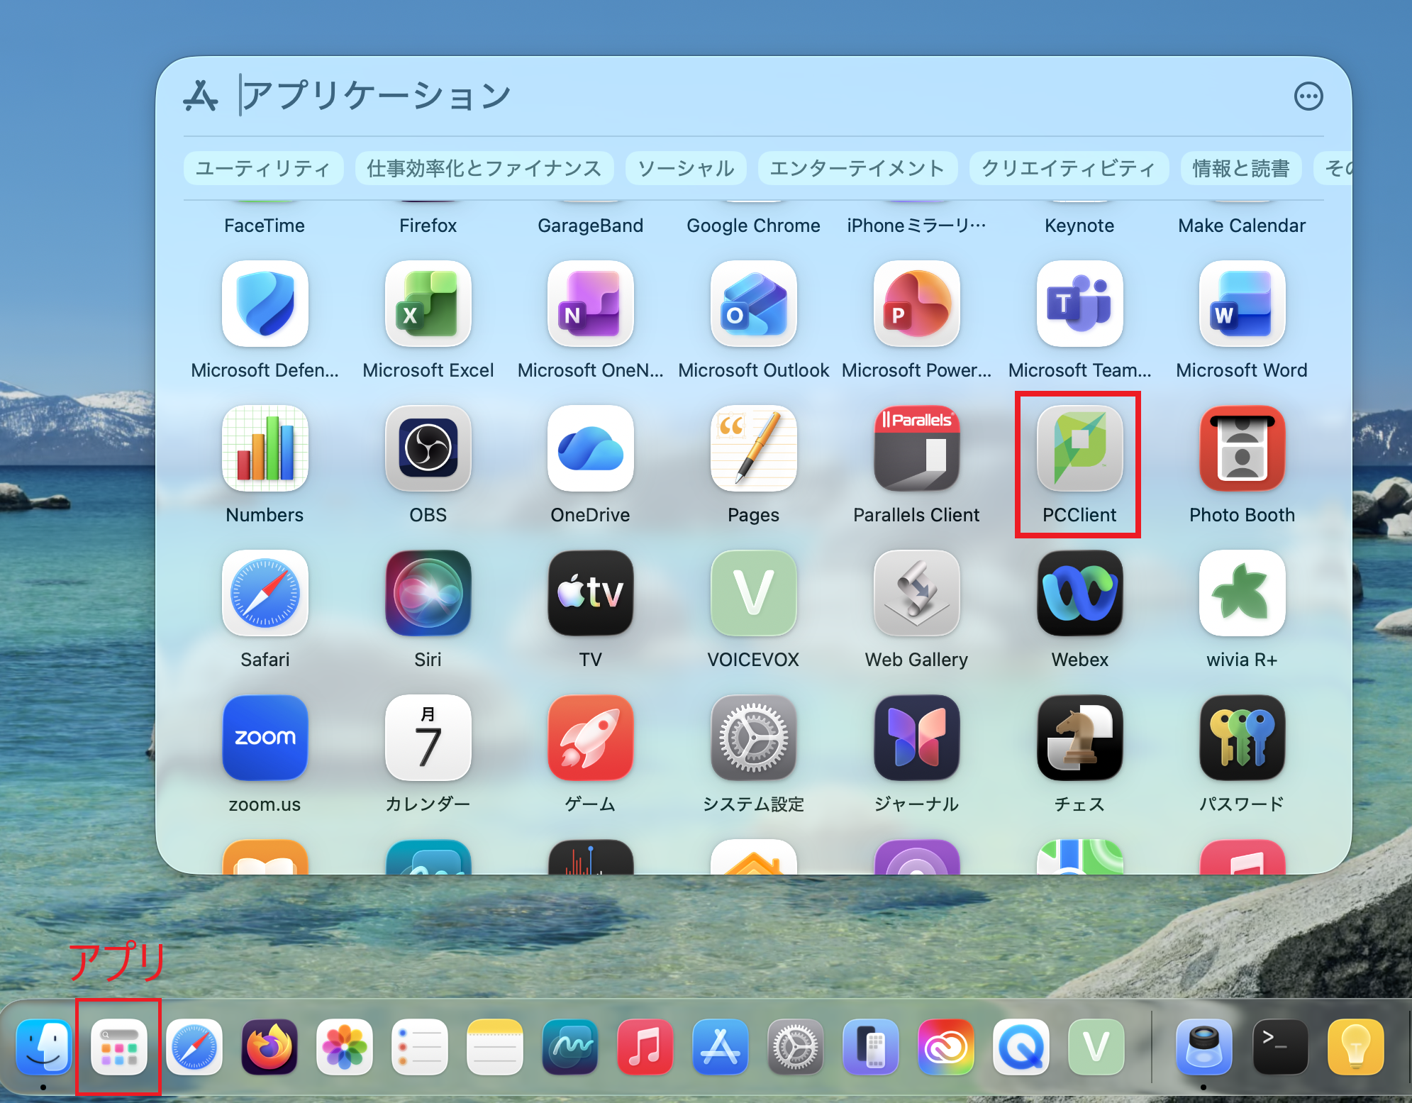Open Finder from the Dock
1412x1103 pixels.
click(43, 1047)
